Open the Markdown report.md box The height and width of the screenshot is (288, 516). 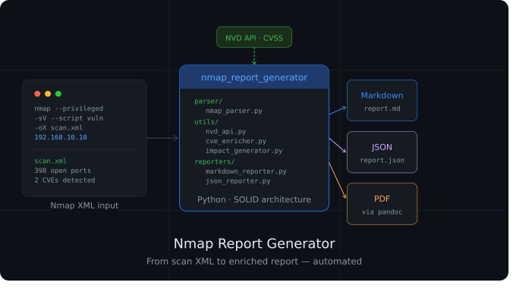[x=382, y=100]
